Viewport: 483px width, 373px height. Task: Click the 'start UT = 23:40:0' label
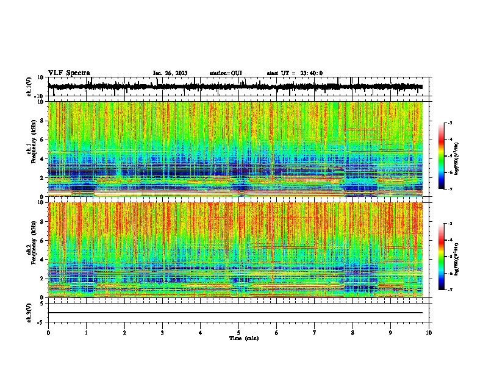pyautogui.click(x=295, y=73)
